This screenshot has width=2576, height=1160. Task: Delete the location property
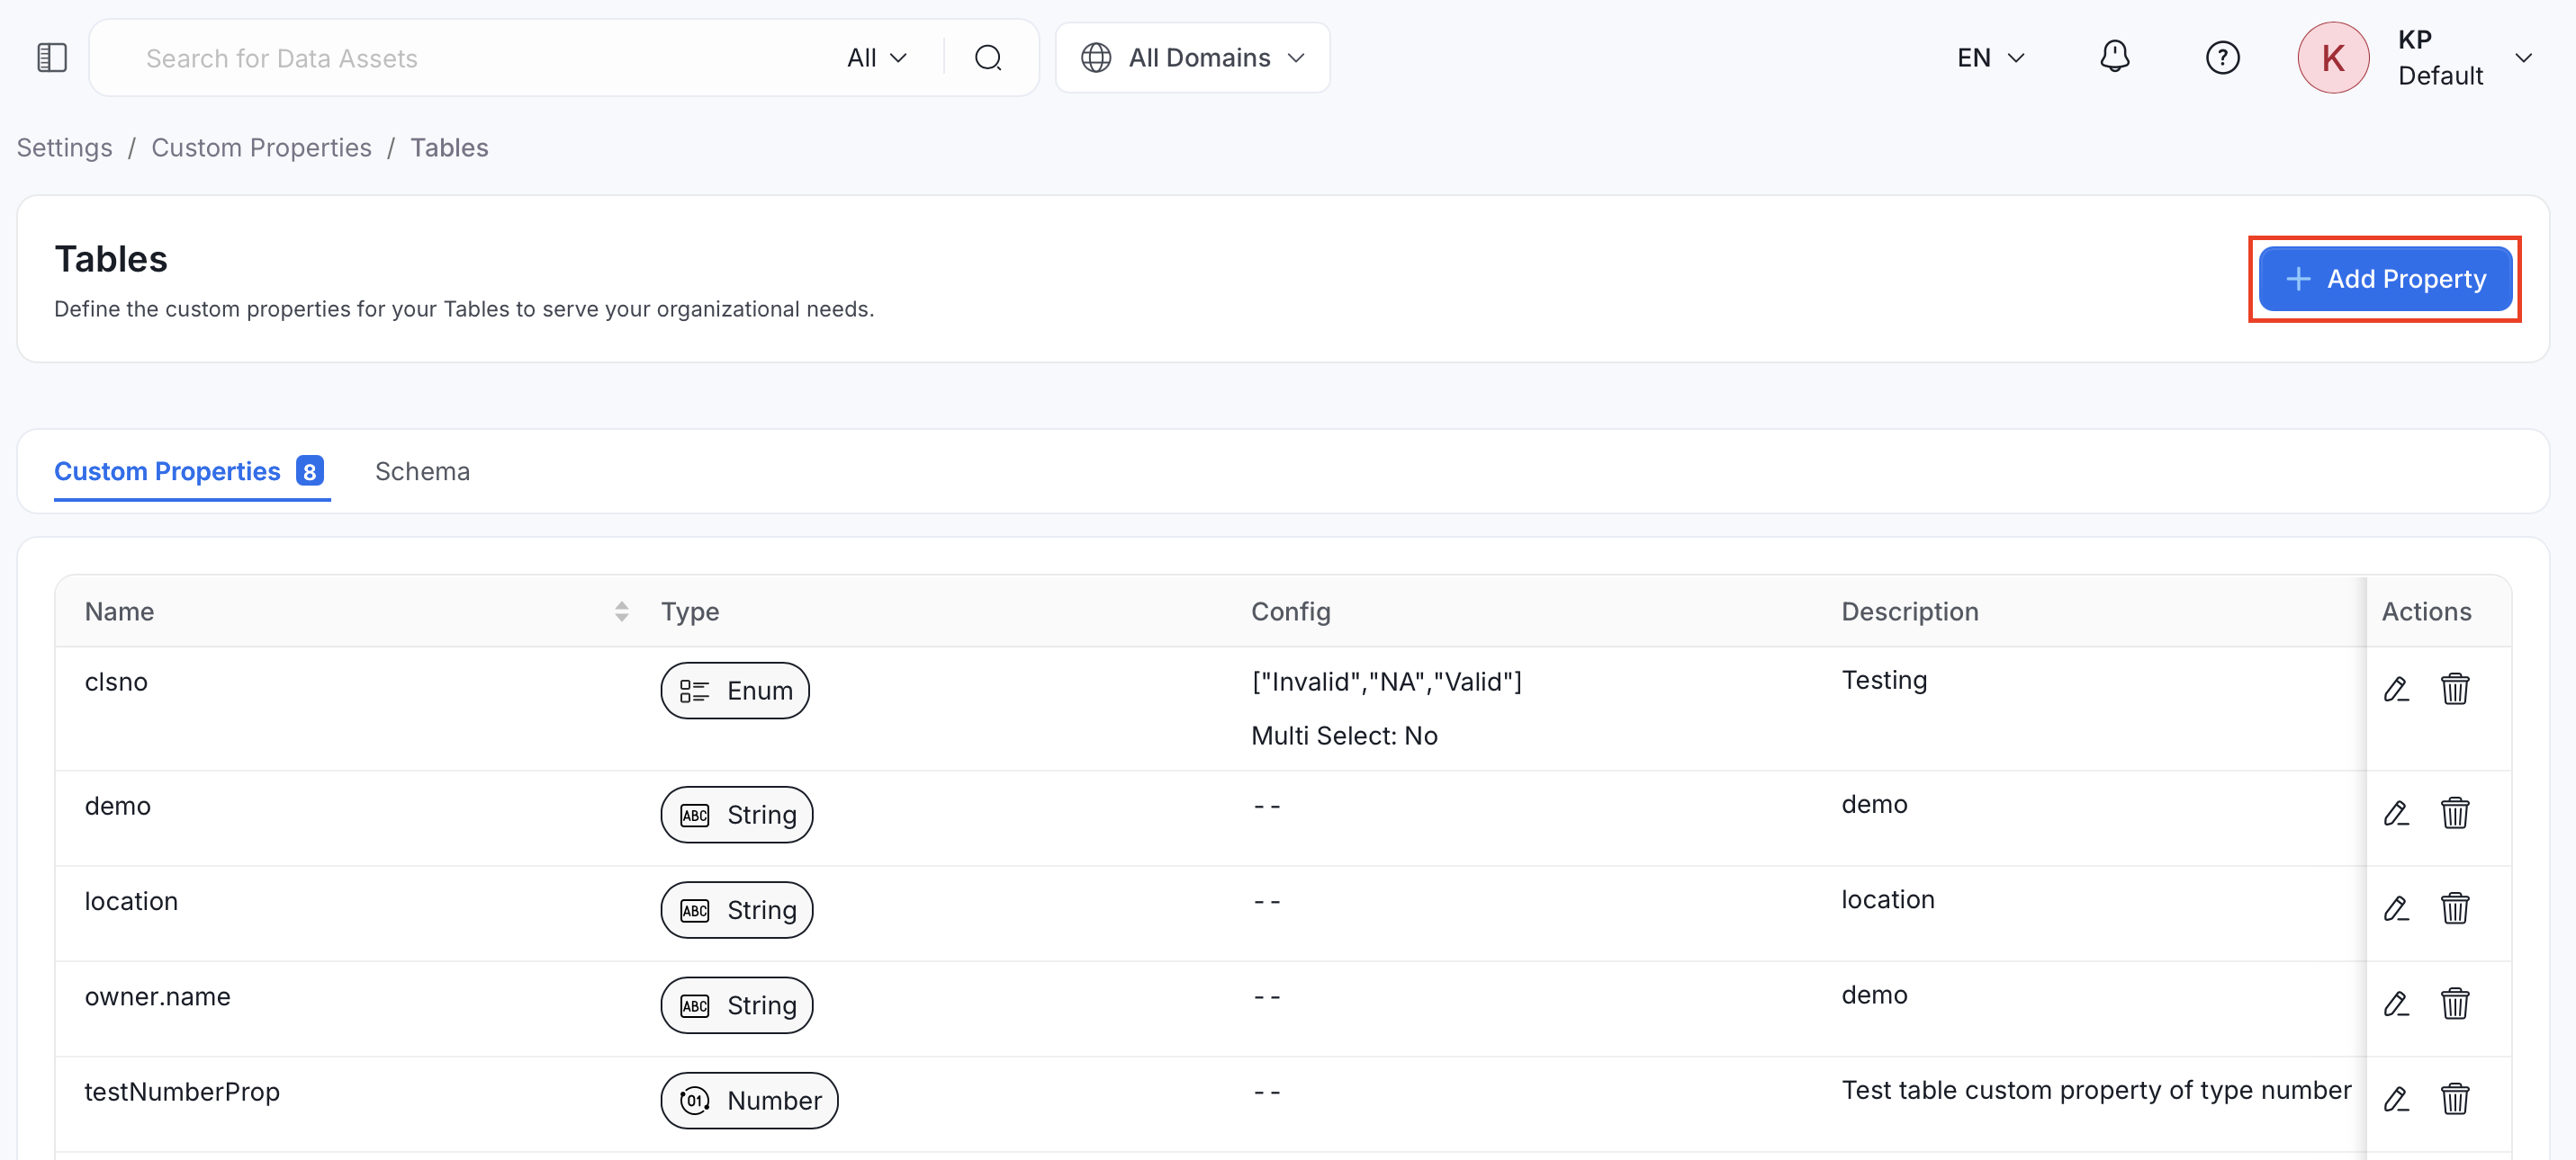click(2455, 909)
